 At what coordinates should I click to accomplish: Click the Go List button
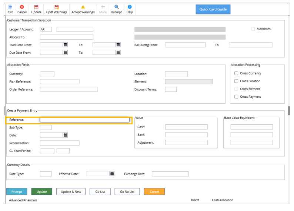pos(100,191)
